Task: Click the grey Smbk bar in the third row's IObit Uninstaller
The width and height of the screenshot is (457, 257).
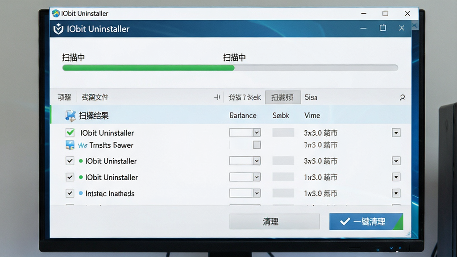Action: (283, 161)
